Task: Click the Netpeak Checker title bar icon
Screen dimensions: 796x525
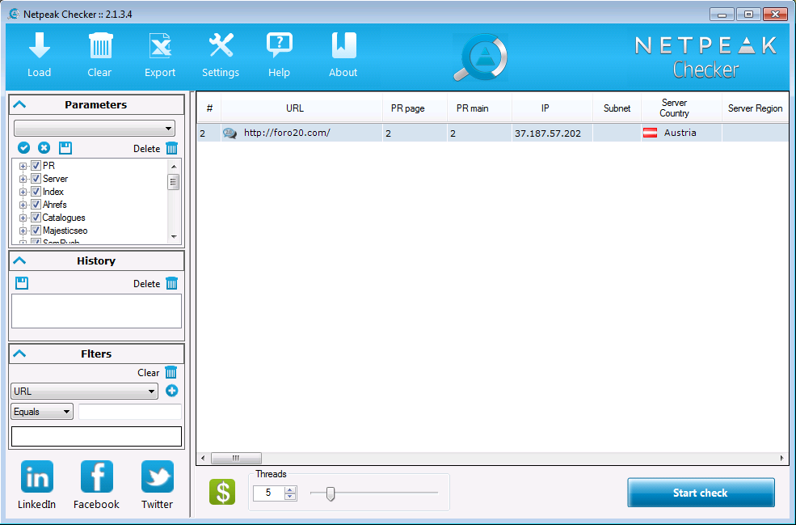Action: click(14, 15)
